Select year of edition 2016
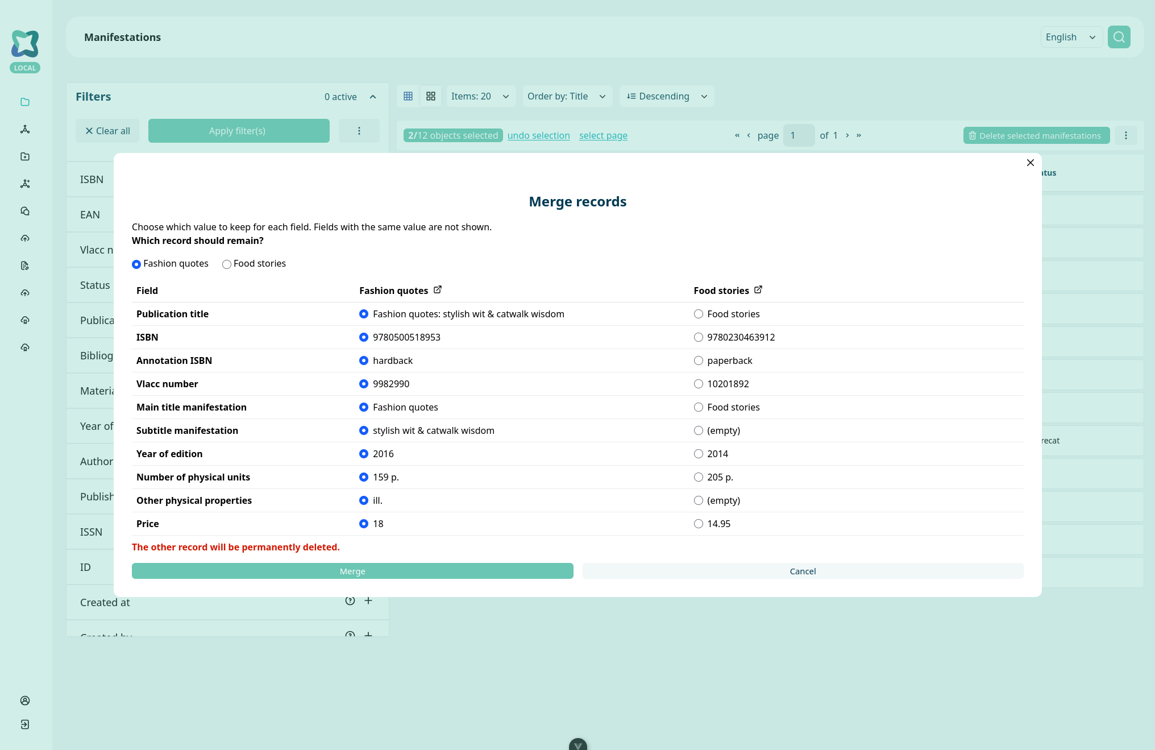The image size is (1155, 750). point(364,454)
